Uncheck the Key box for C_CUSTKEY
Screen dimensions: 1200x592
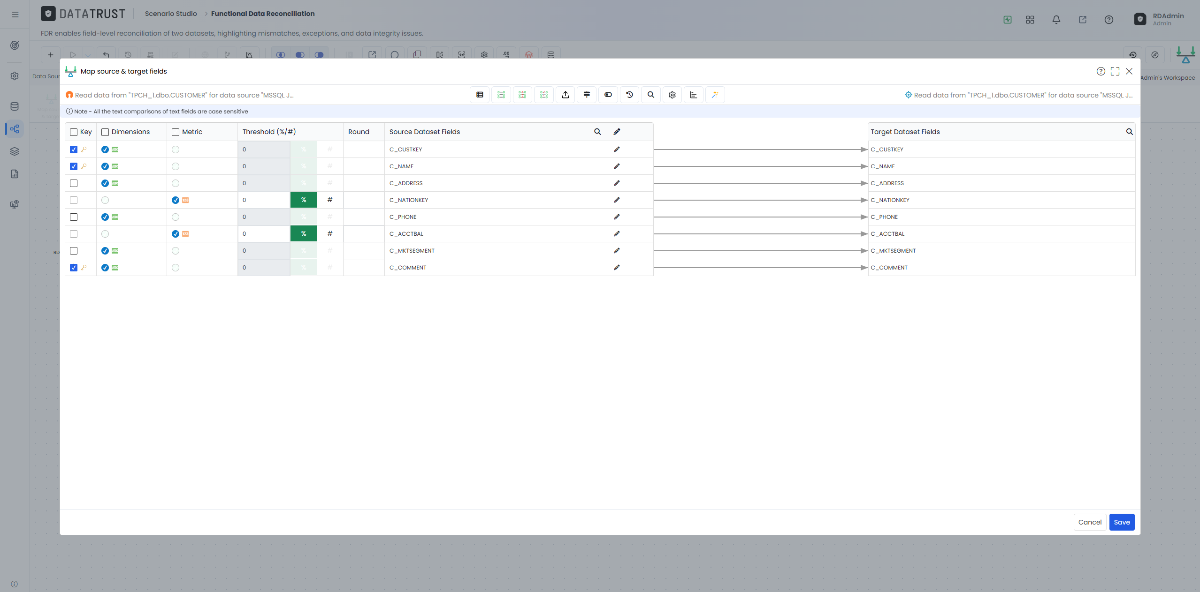pyautogui.click(x=74, y=150)
